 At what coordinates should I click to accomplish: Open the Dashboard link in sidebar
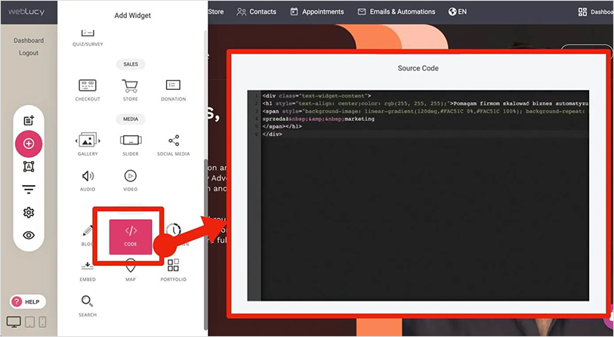click(29, 40)
